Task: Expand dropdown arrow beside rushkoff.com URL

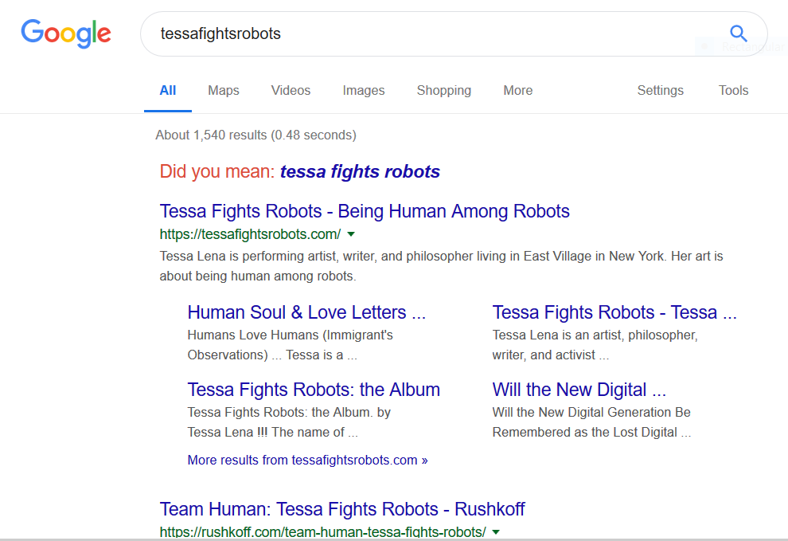Action: tap(496, 532)
